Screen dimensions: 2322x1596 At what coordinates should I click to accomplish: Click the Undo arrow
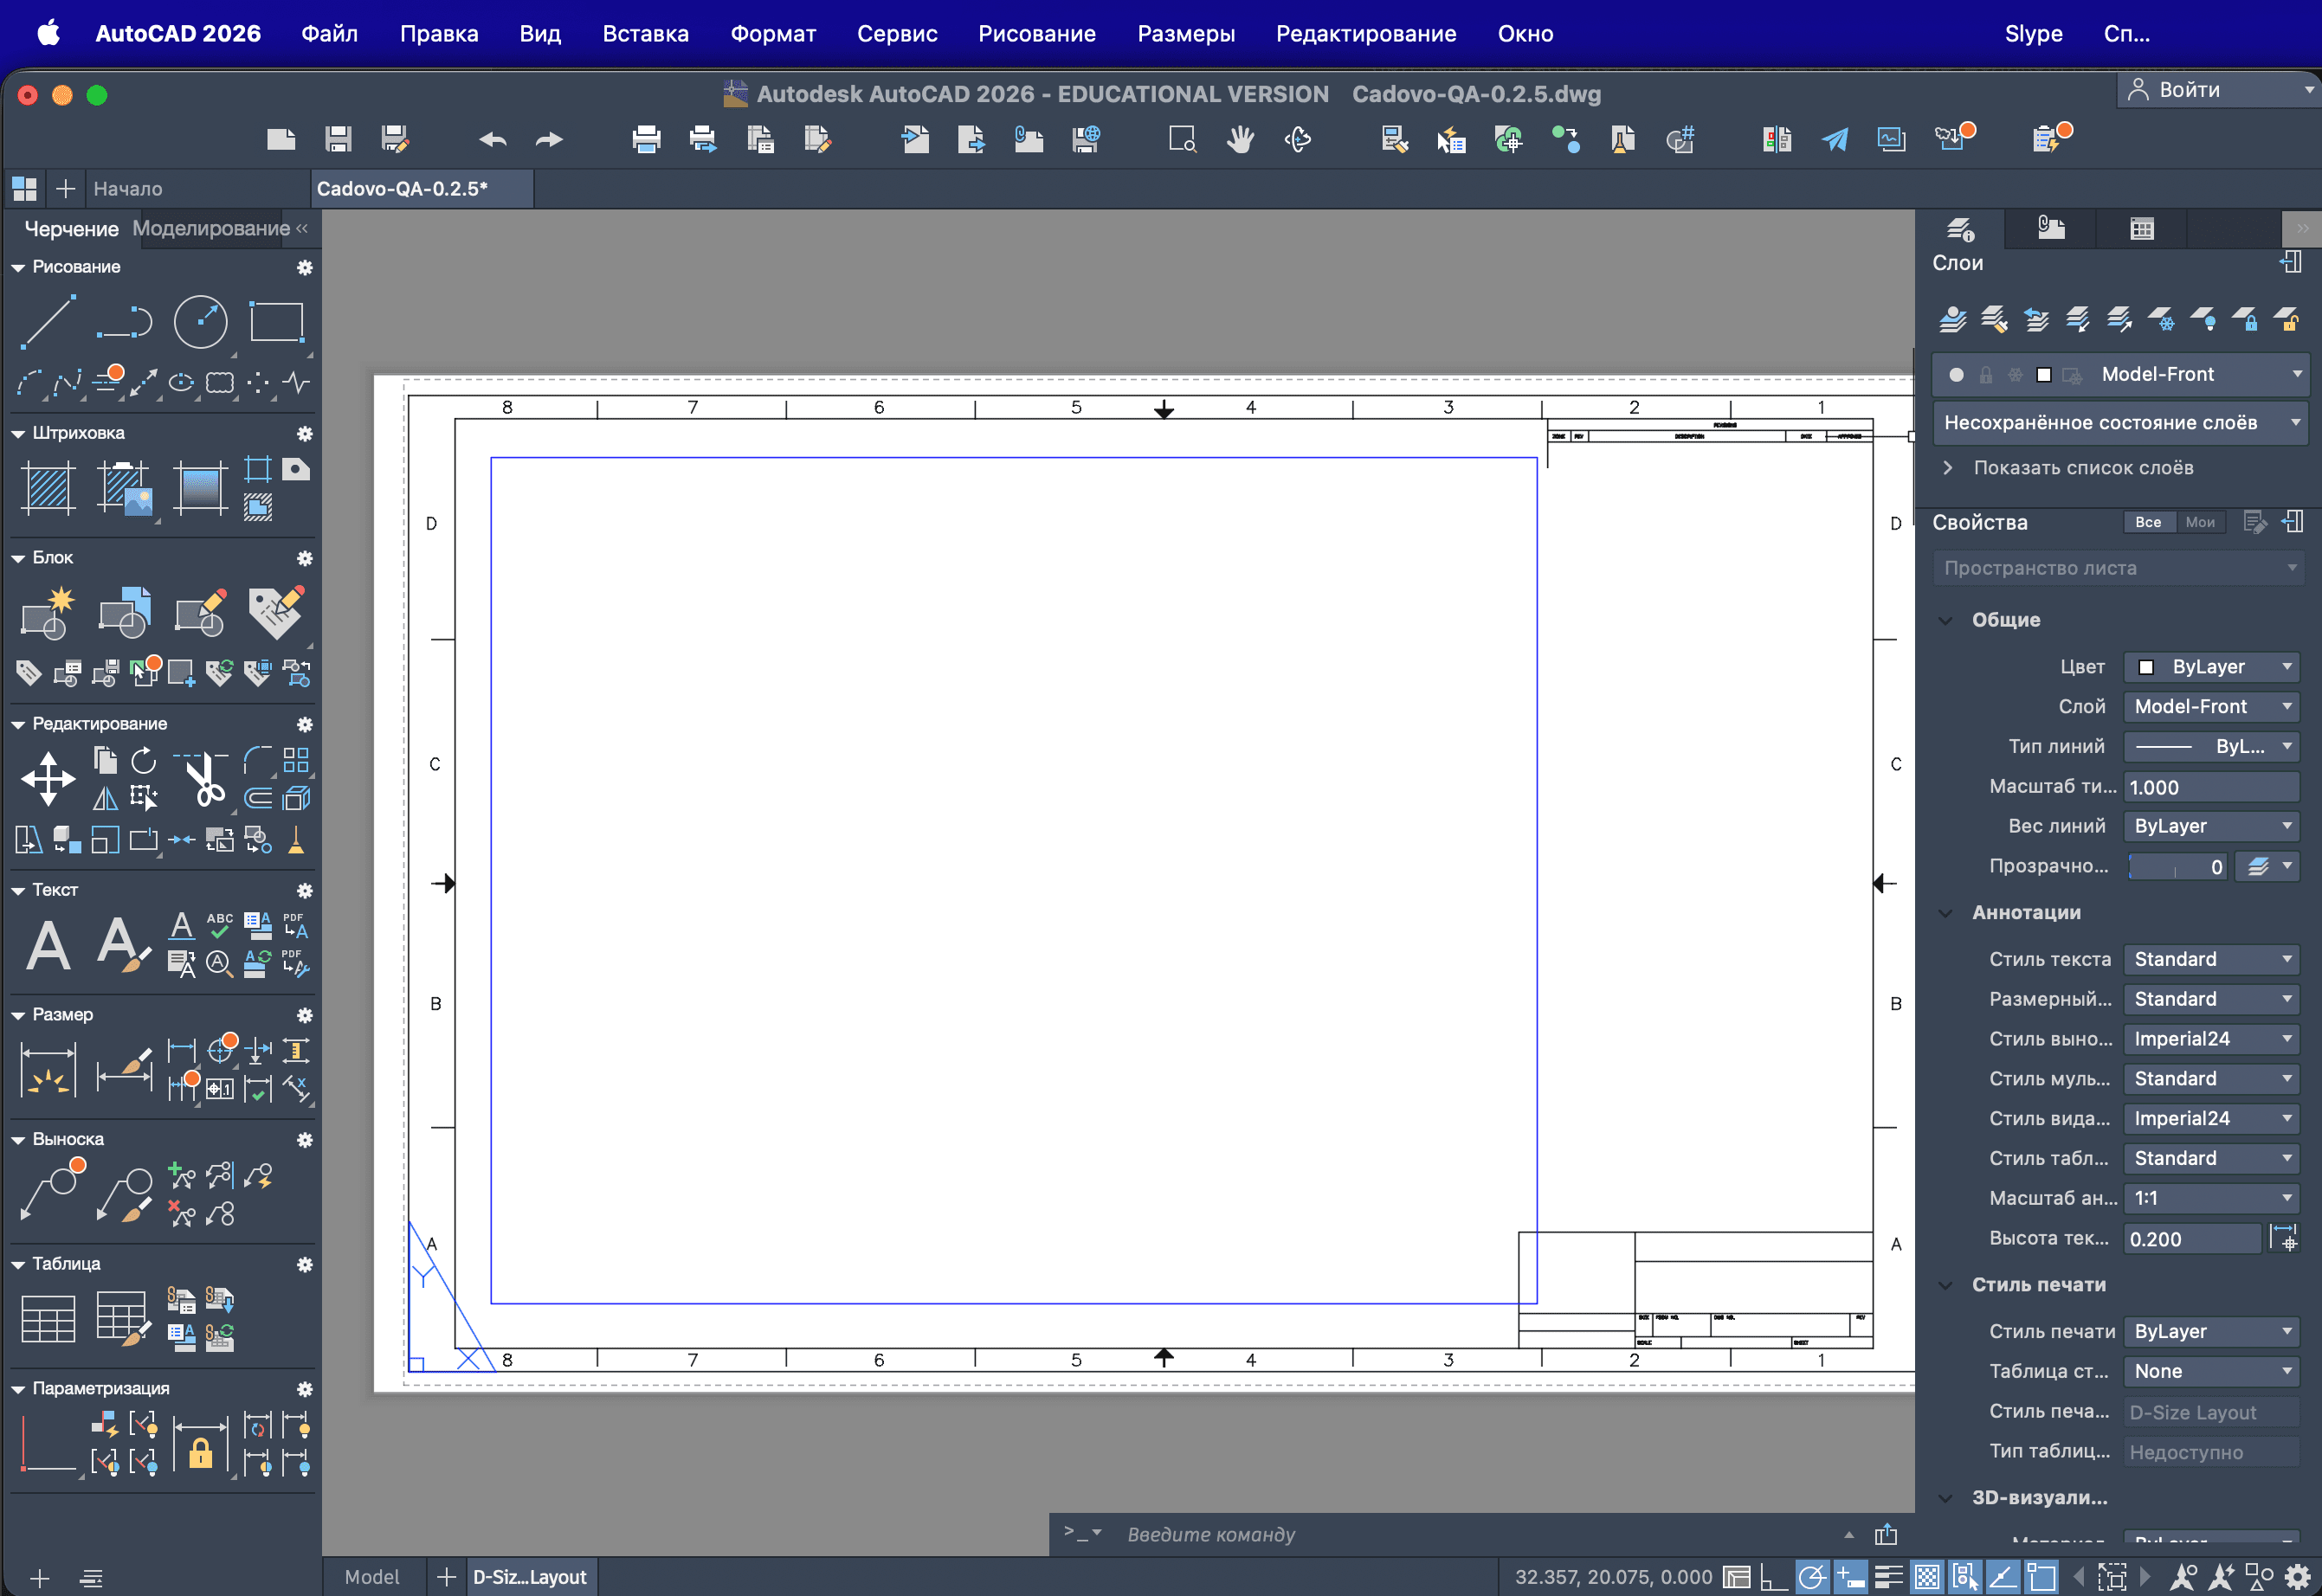492,139
